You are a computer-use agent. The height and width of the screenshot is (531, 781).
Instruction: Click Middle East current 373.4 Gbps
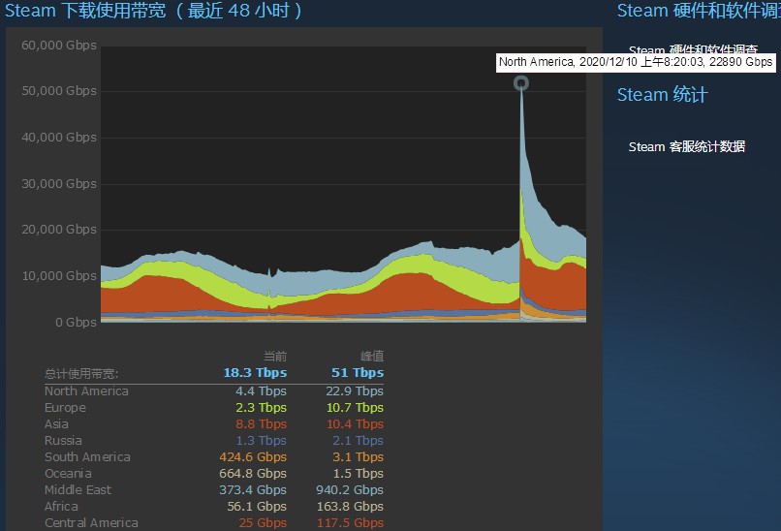(x=253, y=489)
